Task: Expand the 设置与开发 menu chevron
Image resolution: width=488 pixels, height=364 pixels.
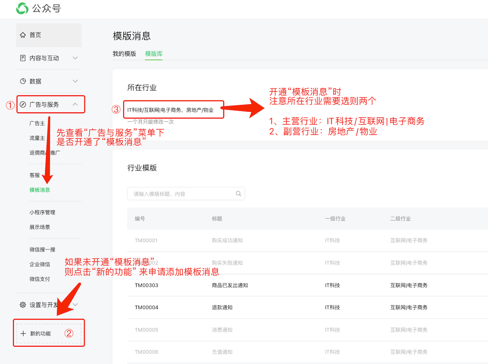Action: click(x=75, y=305)
